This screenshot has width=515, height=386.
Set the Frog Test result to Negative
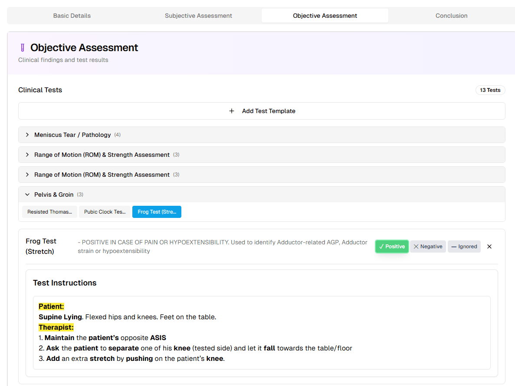428,246
